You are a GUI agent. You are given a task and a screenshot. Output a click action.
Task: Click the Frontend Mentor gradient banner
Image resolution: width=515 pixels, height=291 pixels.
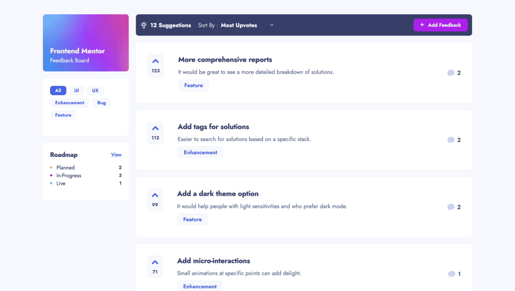(86, 43)
